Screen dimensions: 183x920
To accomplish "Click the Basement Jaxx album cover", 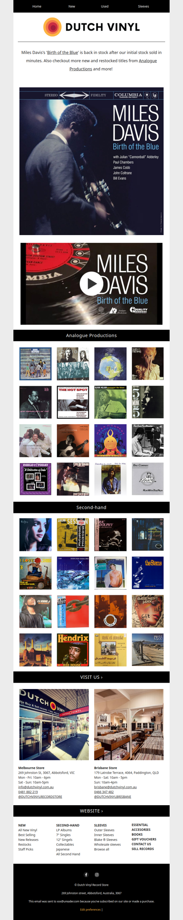I will (x=147, y=611).
